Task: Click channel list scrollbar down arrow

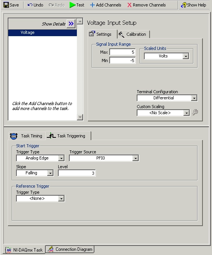Action: point(80,117)
